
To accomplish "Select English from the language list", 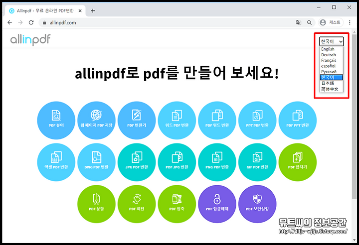I will 331,49.
